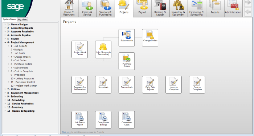
Task: Select 8 - Equipment Management menu item
Action: coord(23,93)
